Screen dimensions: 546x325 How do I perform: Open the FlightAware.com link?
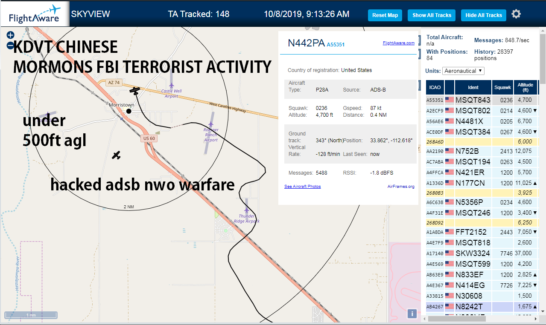point(399,43)
